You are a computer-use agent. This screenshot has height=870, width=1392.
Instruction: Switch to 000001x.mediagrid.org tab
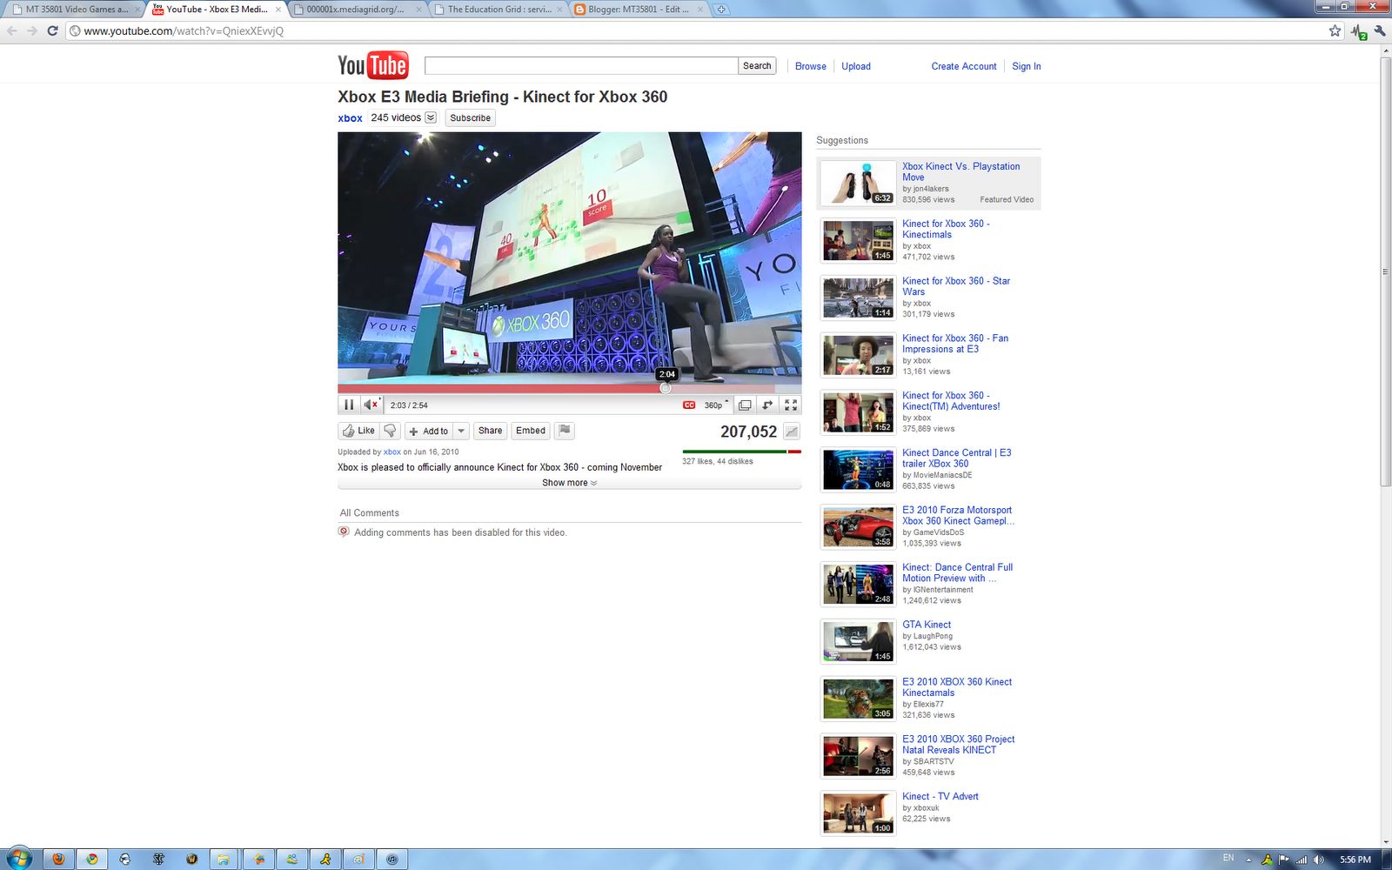point(356,10)
